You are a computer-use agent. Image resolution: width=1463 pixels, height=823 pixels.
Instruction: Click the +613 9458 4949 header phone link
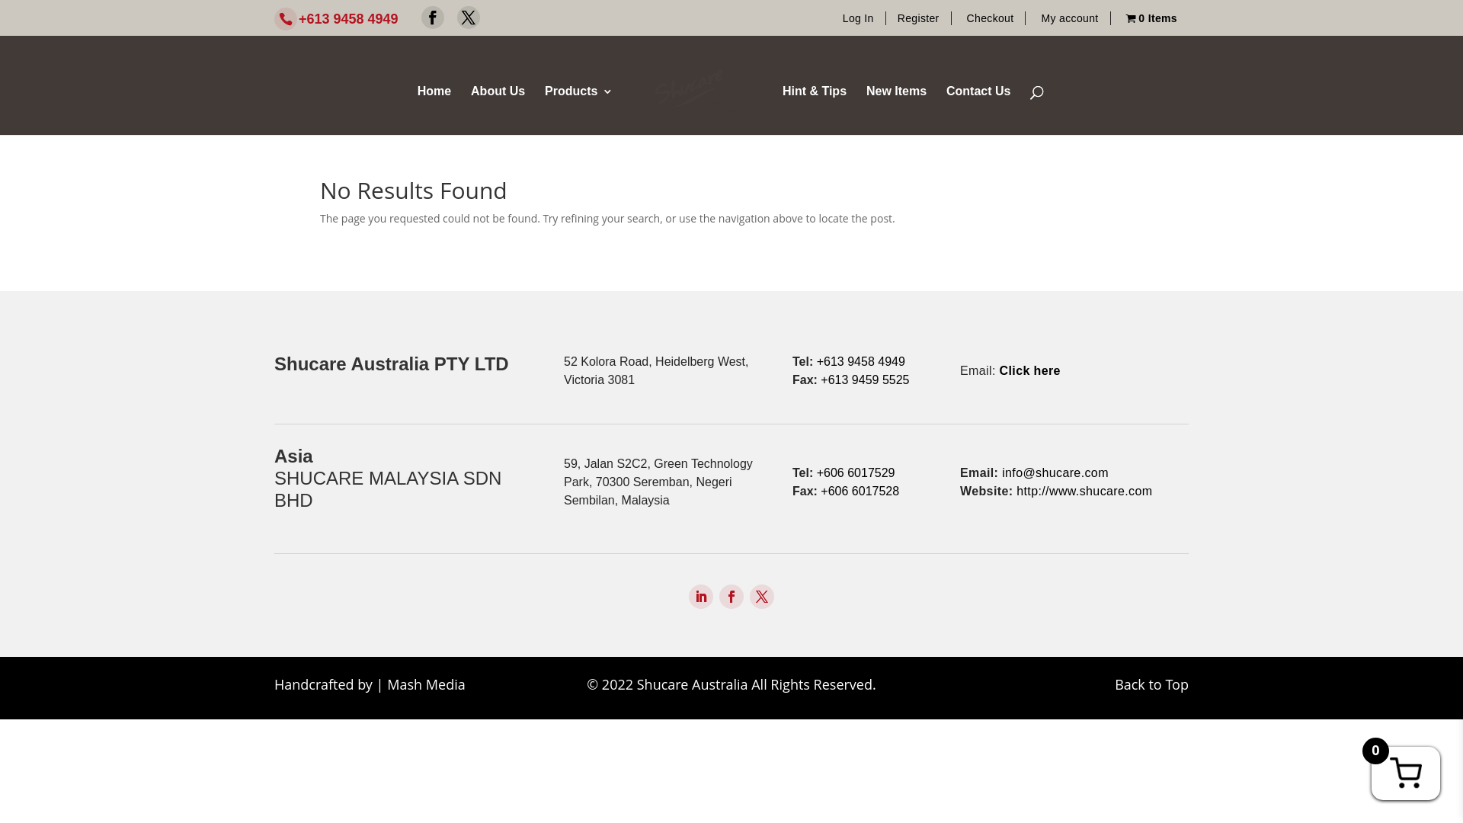pyautogui.click(x=348, y=19)
